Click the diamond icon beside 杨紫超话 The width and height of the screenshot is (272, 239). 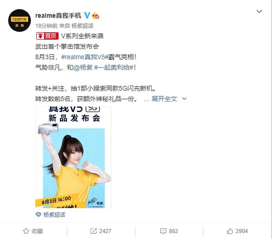(x=38, y=215)
